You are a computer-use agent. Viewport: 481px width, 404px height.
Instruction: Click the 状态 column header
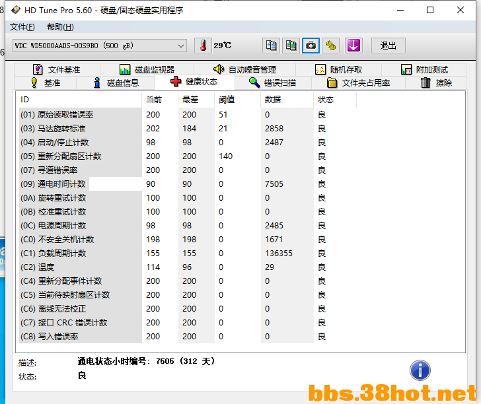click(335, 100)
